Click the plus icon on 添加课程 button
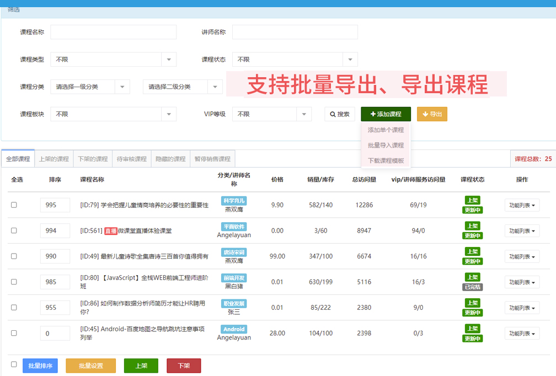 click(373, 114)
